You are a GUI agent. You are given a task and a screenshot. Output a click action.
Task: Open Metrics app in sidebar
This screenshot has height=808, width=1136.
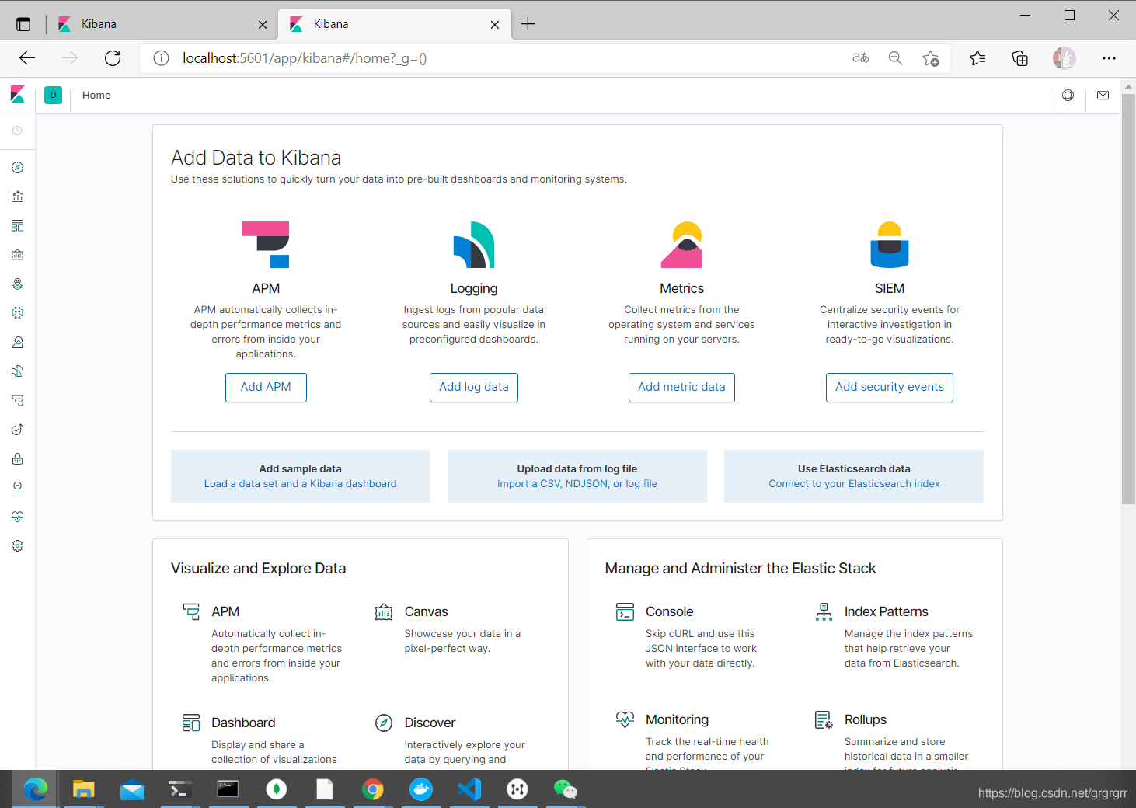click(17, 343)
